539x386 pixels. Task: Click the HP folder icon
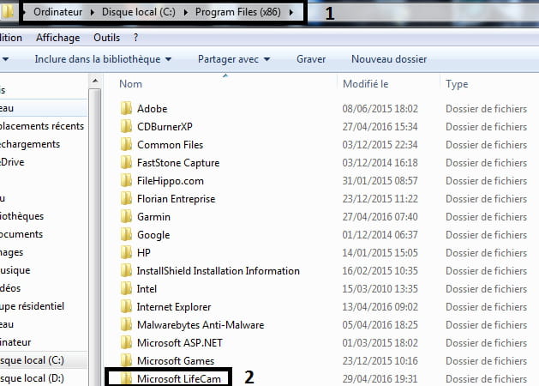126,252
